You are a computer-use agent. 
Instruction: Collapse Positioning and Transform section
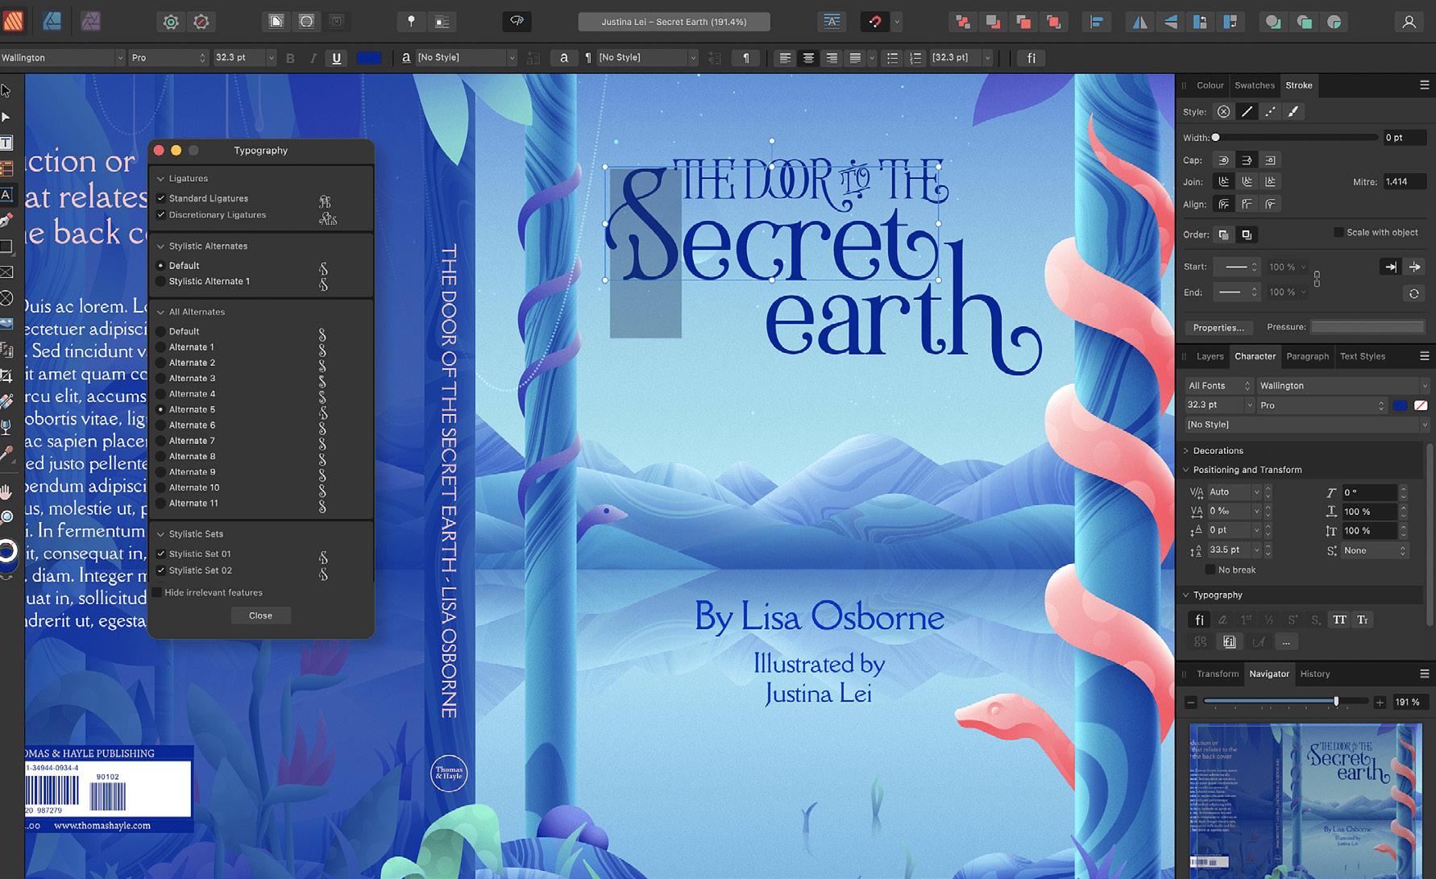coord(1185,470)
